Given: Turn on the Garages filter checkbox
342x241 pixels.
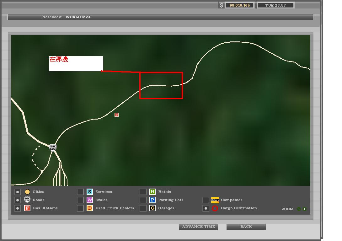Looking at the screenshot, I should tap(143, 208).
